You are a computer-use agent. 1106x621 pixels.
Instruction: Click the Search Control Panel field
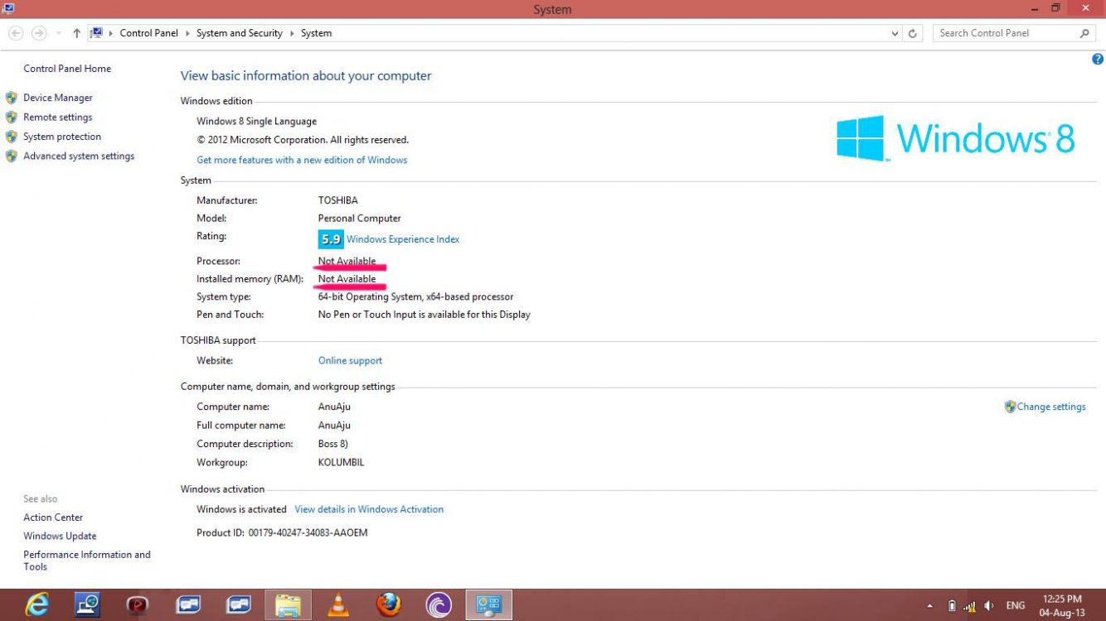click(1014, 33)
